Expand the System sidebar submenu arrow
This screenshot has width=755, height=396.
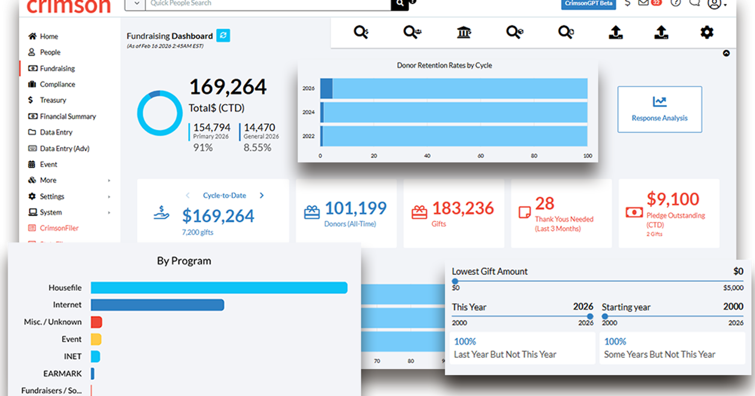[109, 213]
